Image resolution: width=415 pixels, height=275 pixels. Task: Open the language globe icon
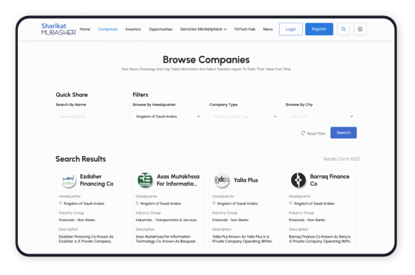coord(360,29)
